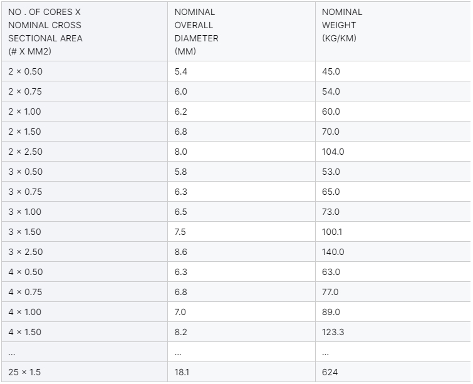Image resolution: width=473 pixels, height=384 pixels.
Task: Select the 18.1 diameter value
Action: pyautogui.click(x=182, y=372)
